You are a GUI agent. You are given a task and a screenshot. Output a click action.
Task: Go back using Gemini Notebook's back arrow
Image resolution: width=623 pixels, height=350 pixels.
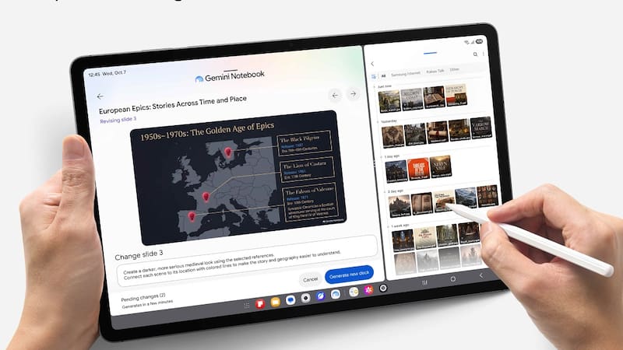click(x=100, y=96)
